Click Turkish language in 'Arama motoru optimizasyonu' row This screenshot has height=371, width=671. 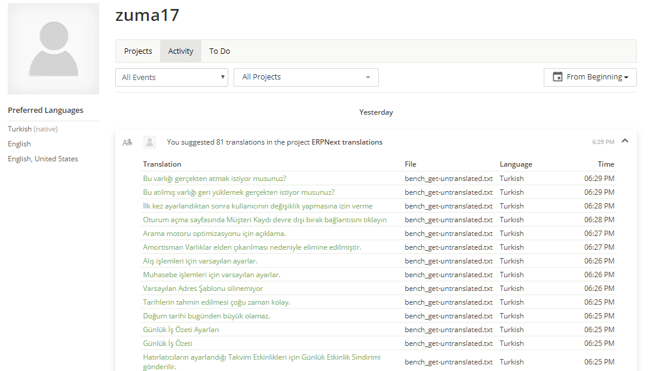click(x=511, y=233)
